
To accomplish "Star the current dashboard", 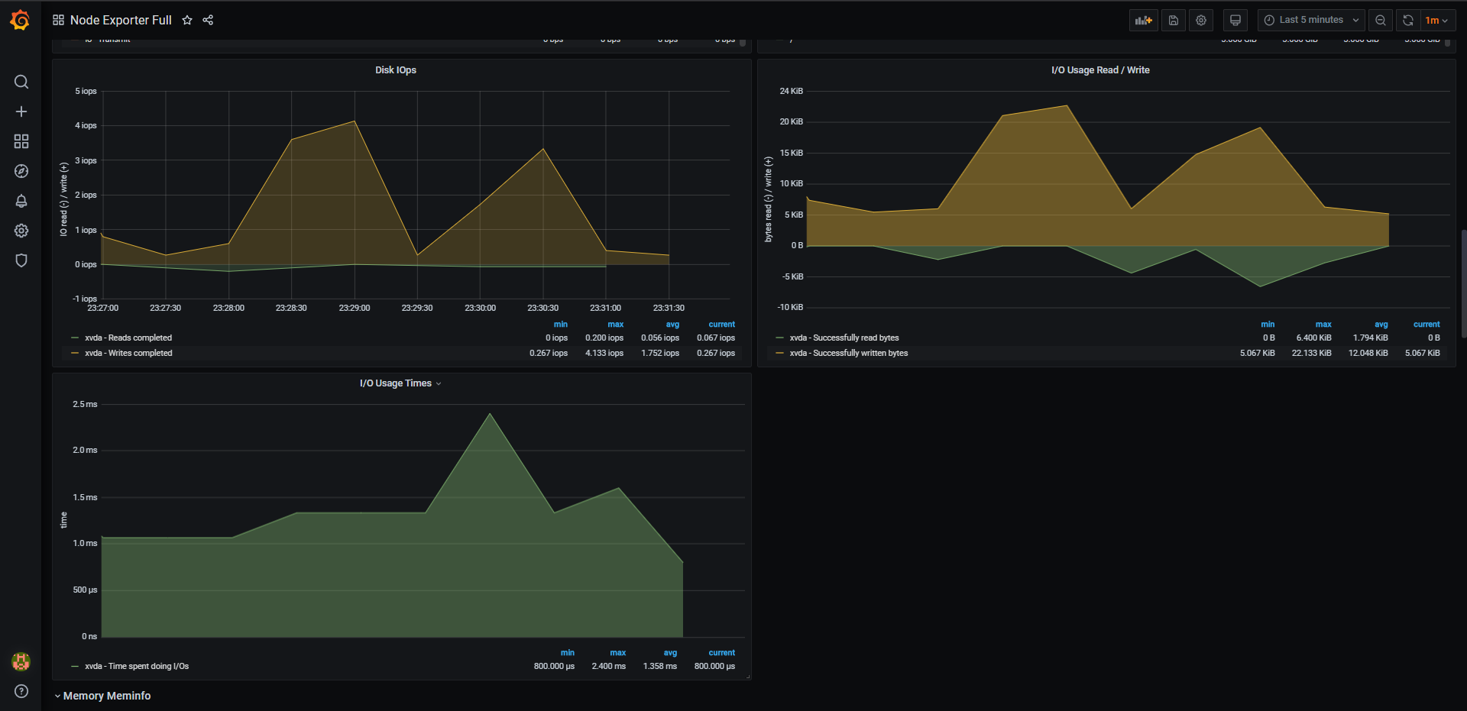I will (187, 20).
